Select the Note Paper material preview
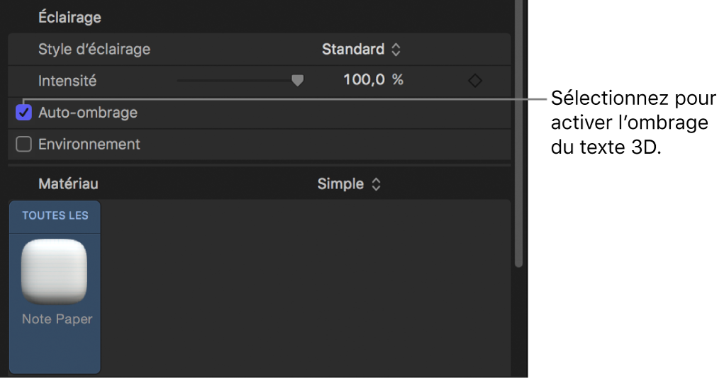 [x=55, y=271]
